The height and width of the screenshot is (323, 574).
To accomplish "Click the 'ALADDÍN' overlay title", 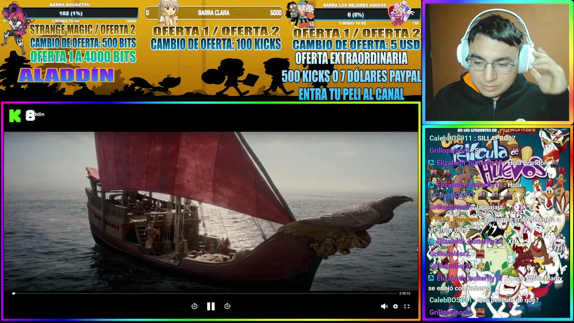I will 66,75.
